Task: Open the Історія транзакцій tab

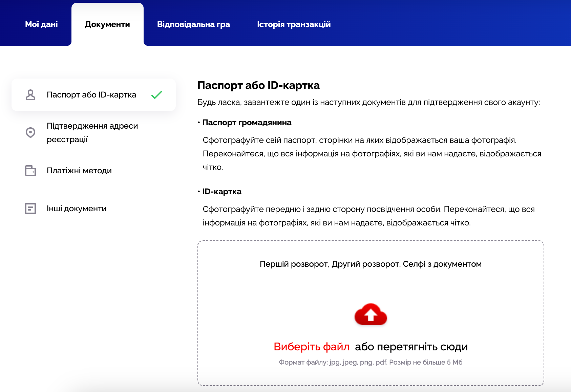Action: tap(294, 24)
